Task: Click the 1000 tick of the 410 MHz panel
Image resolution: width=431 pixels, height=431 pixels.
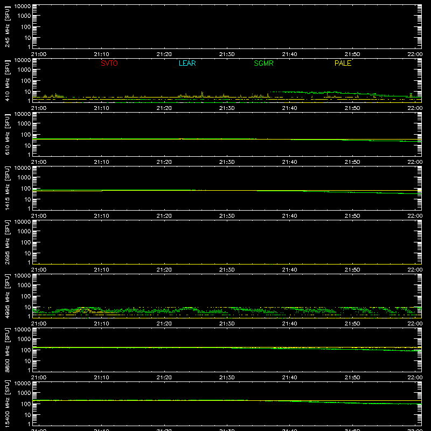Action: pyautogui.click(x=24, y=70)
